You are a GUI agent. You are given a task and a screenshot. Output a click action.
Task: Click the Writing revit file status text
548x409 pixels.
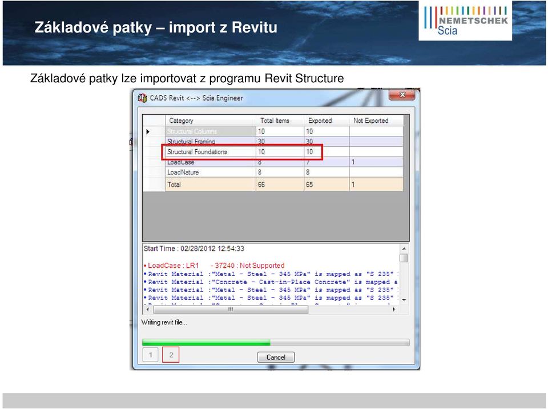pyautogui.click(x=164, y=322)
